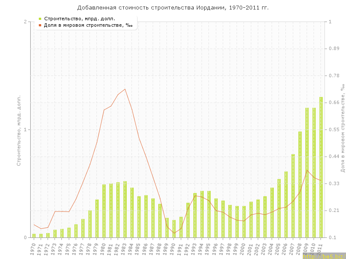Select the bar for year 1983
Viewport: 346px width, 259px height.
coord(125,209)
